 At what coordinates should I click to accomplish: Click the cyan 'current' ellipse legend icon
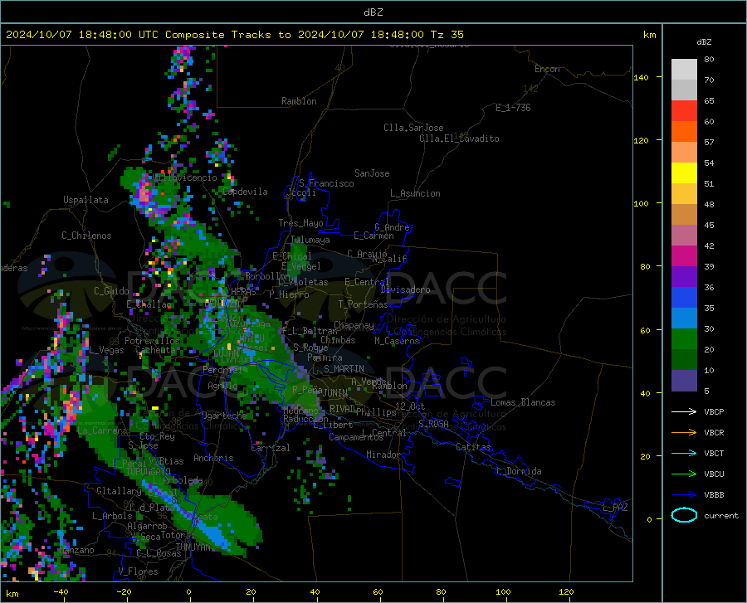[684, 515]
